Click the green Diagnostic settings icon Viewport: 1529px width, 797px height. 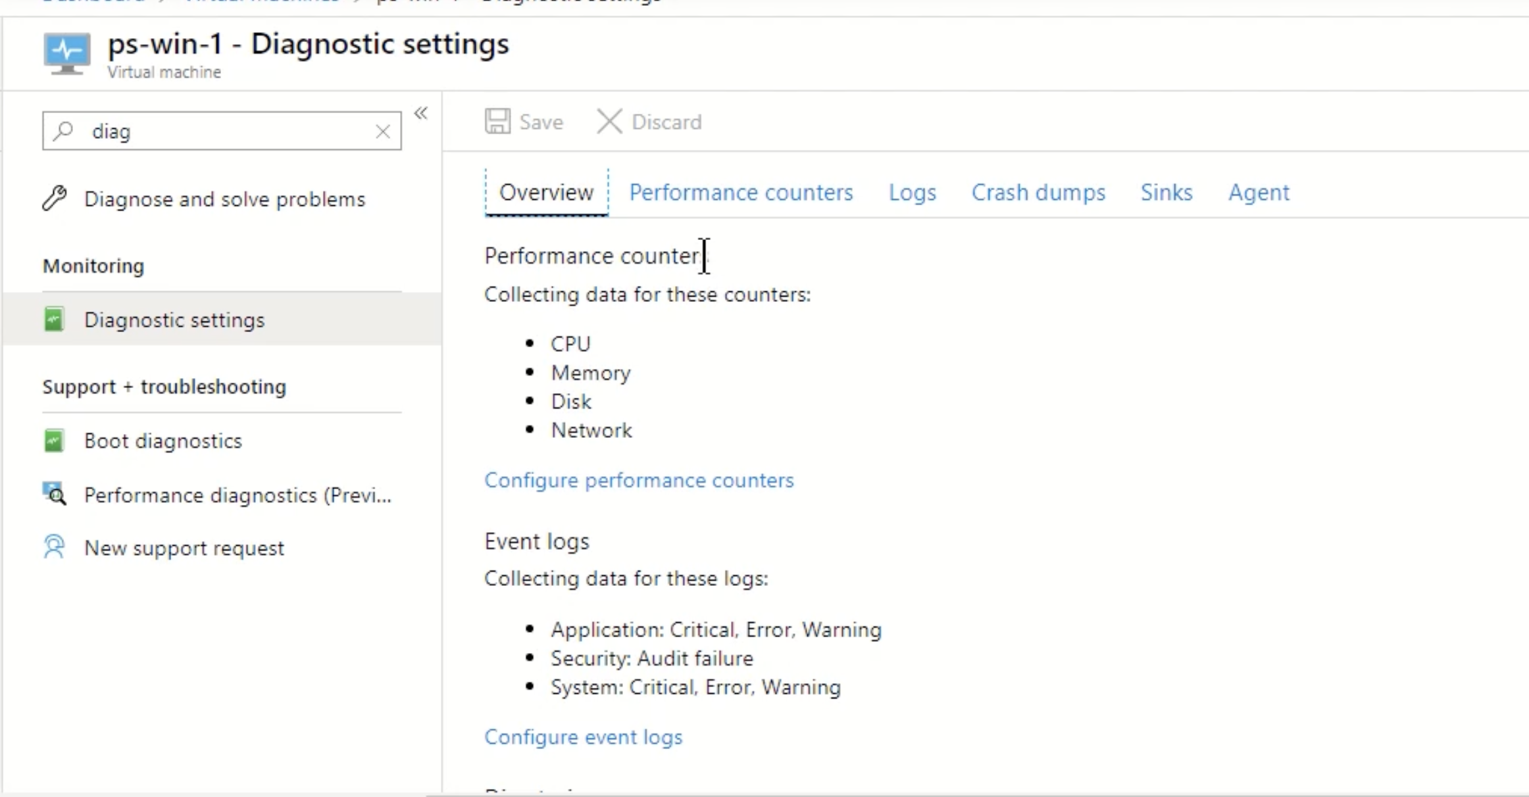coord(54,320)
